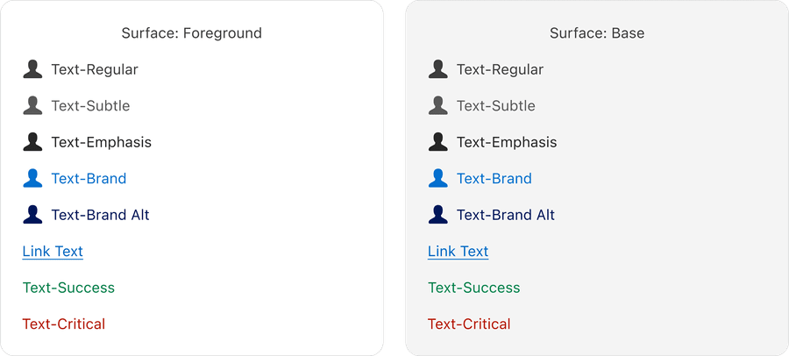Viewport: 789px width, 356px height.
Task: Select the Text-Subtle label on Foreground surface
Action: 90,106
